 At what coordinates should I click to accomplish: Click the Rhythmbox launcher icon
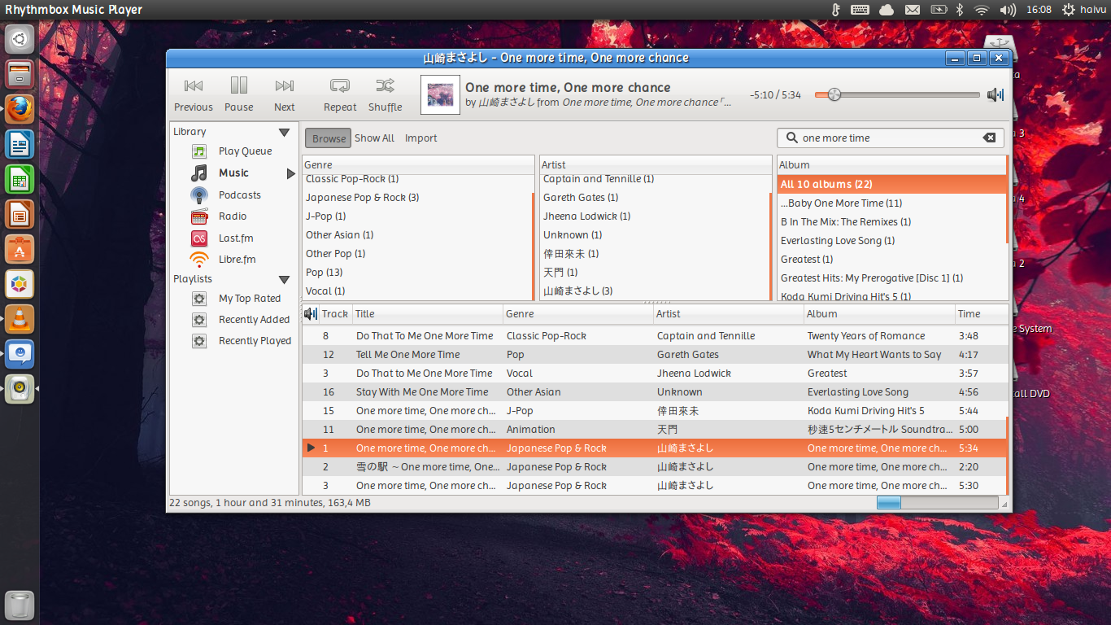pyautogui.click(x=20, y=389)
